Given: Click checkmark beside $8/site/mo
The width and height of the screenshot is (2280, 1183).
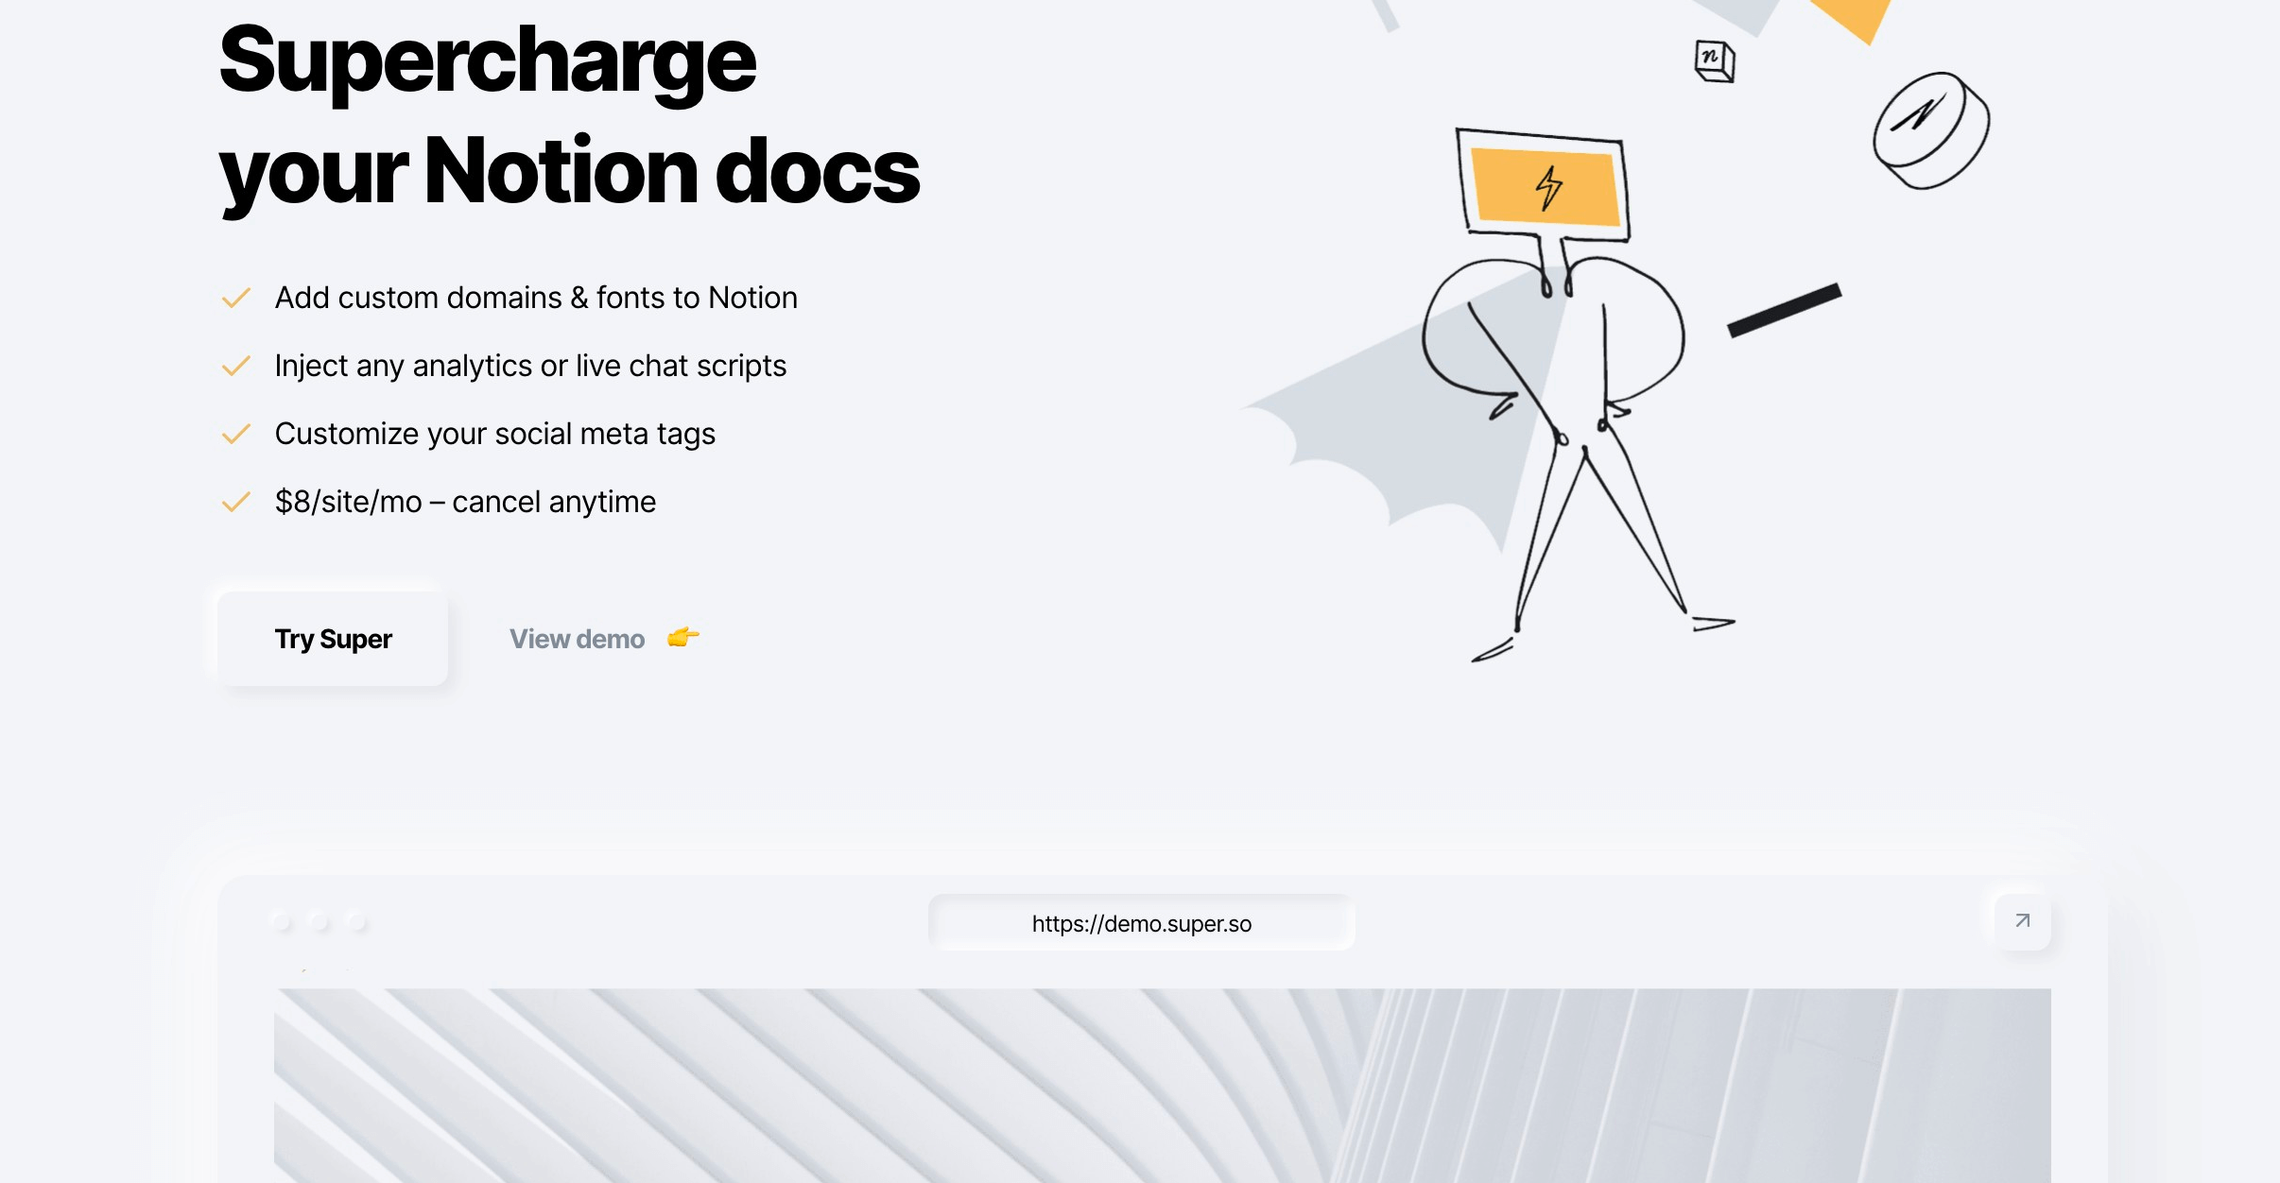Looking at the screenshot, I should (236, 502).
